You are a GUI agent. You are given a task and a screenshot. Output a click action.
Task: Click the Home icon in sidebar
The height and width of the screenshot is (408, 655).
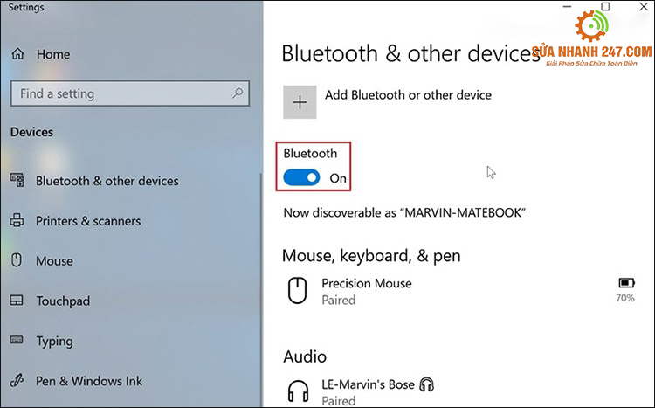pyautogui.click(x=17, y=54)
